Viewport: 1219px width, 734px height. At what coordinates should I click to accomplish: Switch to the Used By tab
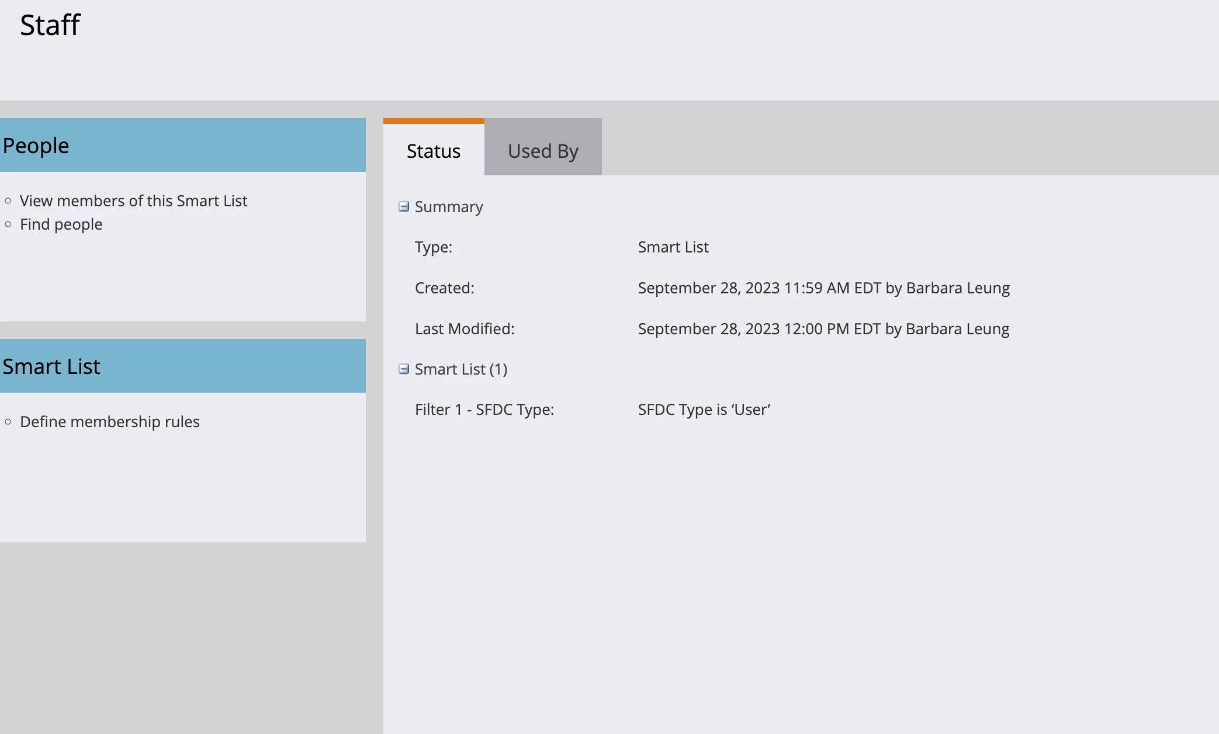coord(543,151)
